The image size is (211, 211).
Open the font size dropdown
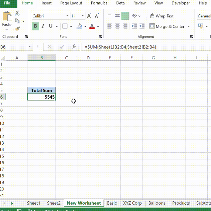point(83,16)
